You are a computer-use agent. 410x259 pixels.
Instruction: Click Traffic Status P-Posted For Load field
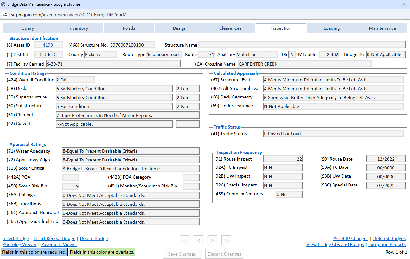(x=334, y=134)
